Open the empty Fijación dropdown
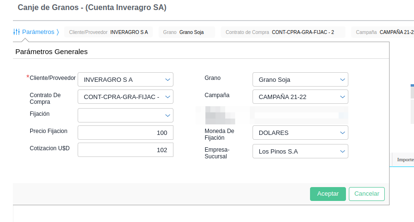414x222 pixels. 125,115
